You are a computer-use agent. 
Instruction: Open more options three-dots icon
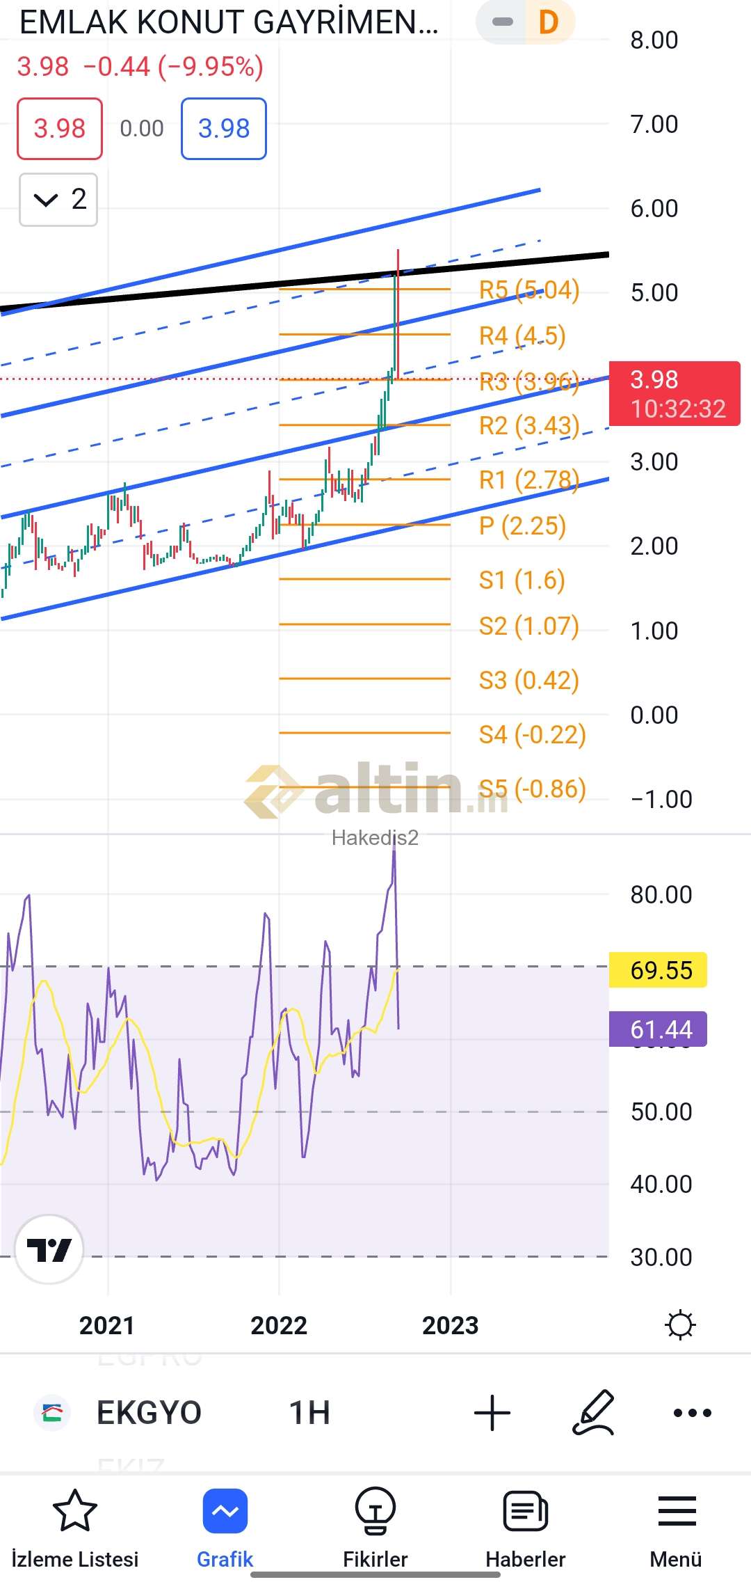tap(693, 1413)
